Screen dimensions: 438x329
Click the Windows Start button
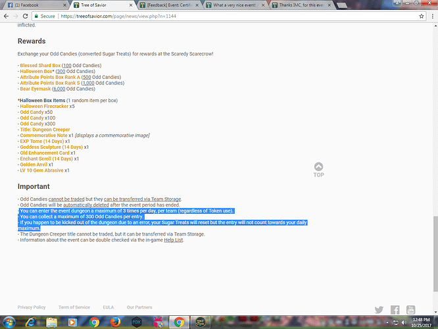click(9, 322)
